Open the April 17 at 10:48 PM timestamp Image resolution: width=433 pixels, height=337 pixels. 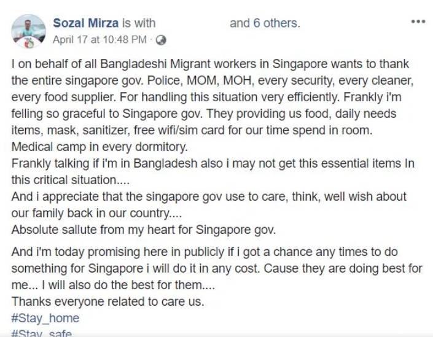pos(99,40)
